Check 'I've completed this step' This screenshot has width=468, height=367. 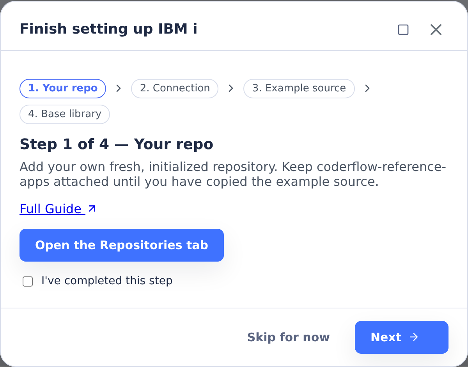pos(28,281)
